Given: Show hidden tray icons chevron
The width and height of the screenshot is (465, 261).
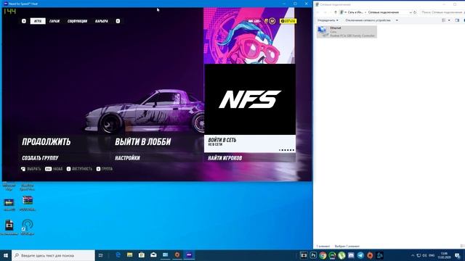Looking at the screenshot, I should (x=413, y=255).
